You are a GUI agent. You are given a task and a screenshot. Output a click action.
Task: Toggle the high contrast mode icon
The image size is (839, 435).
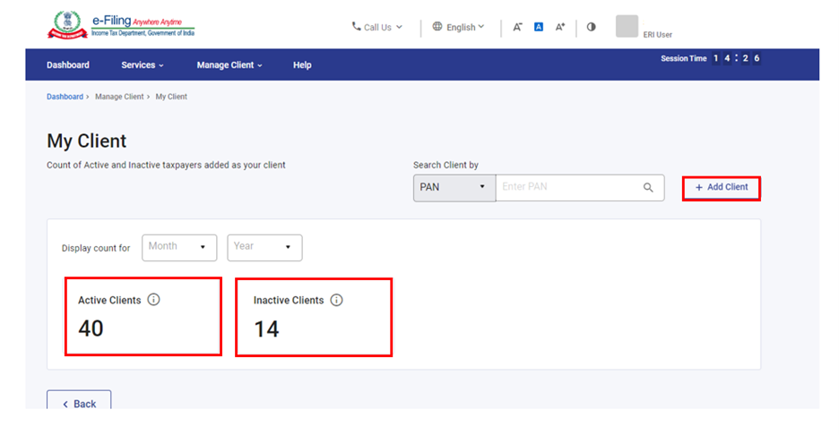(591, 27)
